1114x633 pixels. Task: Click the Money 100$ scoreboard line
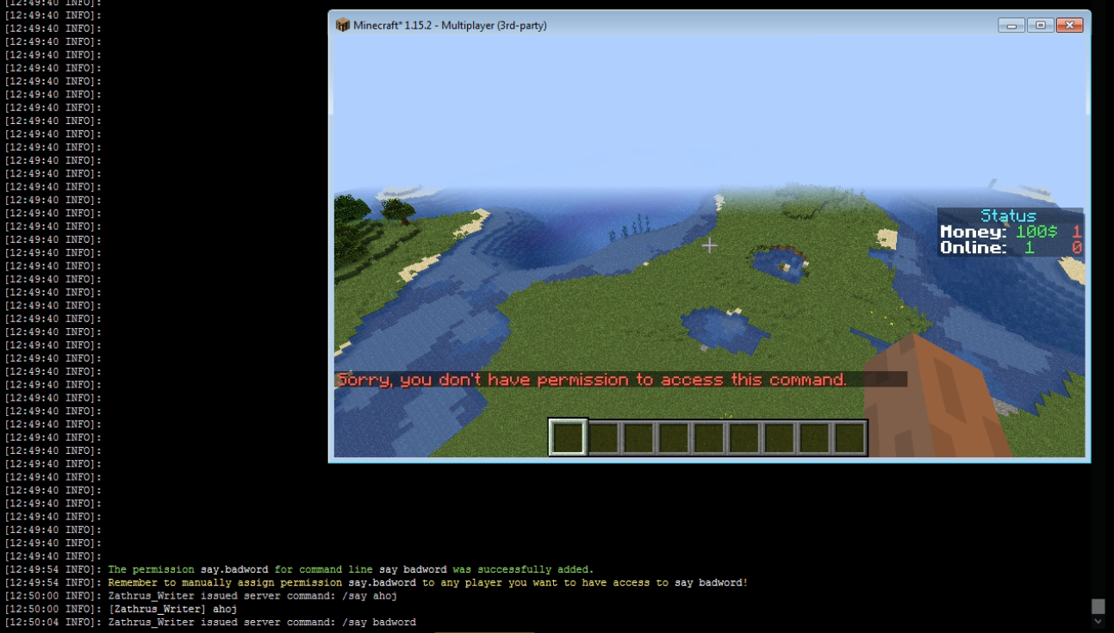(x=999, y=232)
